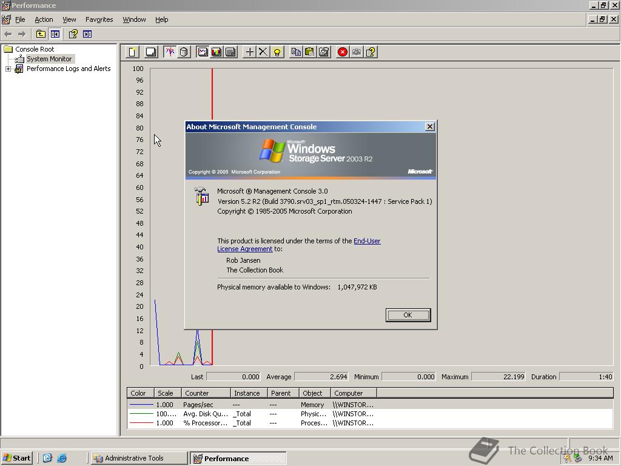This screenshot has width=621, height=466.
Task: Click the MMC toolbar Help icon
Action: pyautogui.click(x=73, y=34)
